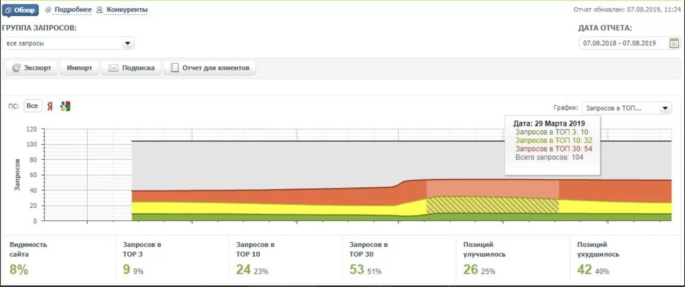This screenshot has height=287, width=685.
Task: Click the 'Видимость сайта' 8% value
Action: tap(19, 270)
